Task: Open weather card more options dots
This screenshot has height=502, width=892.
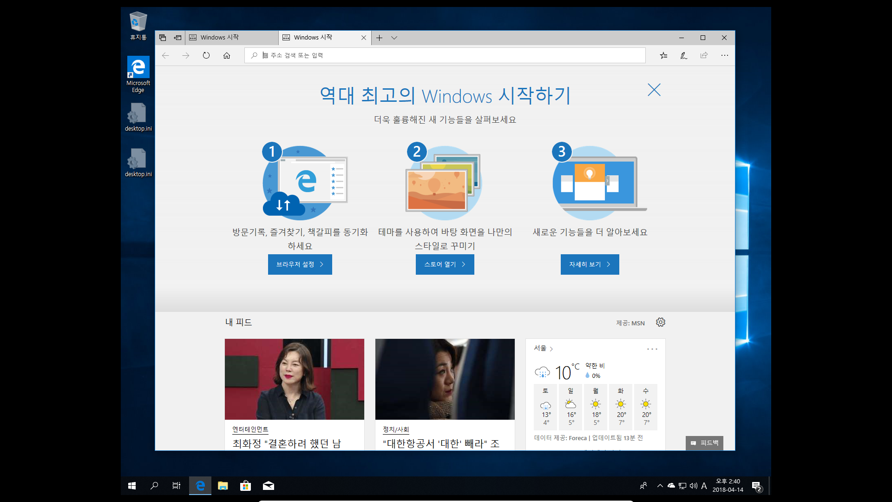Action: coord(652,349)
